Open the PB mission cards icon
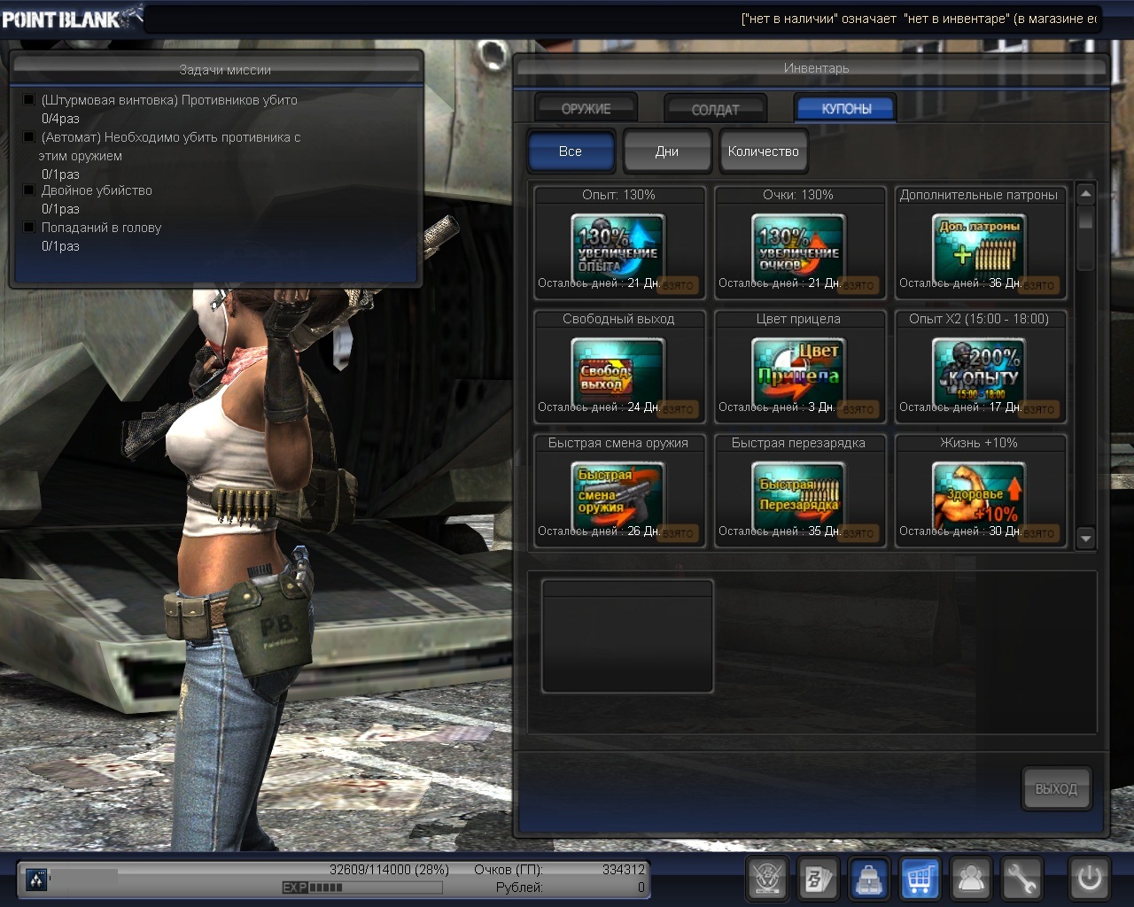The height and width of the screenshot is (907, 1134). (x=818, y=879)
